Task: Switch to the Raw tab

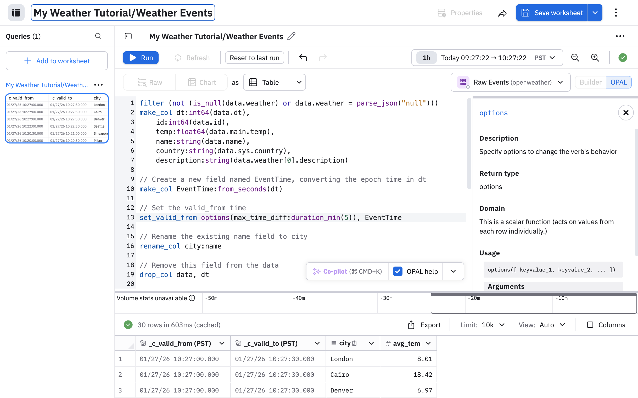Action: (150, 82)
